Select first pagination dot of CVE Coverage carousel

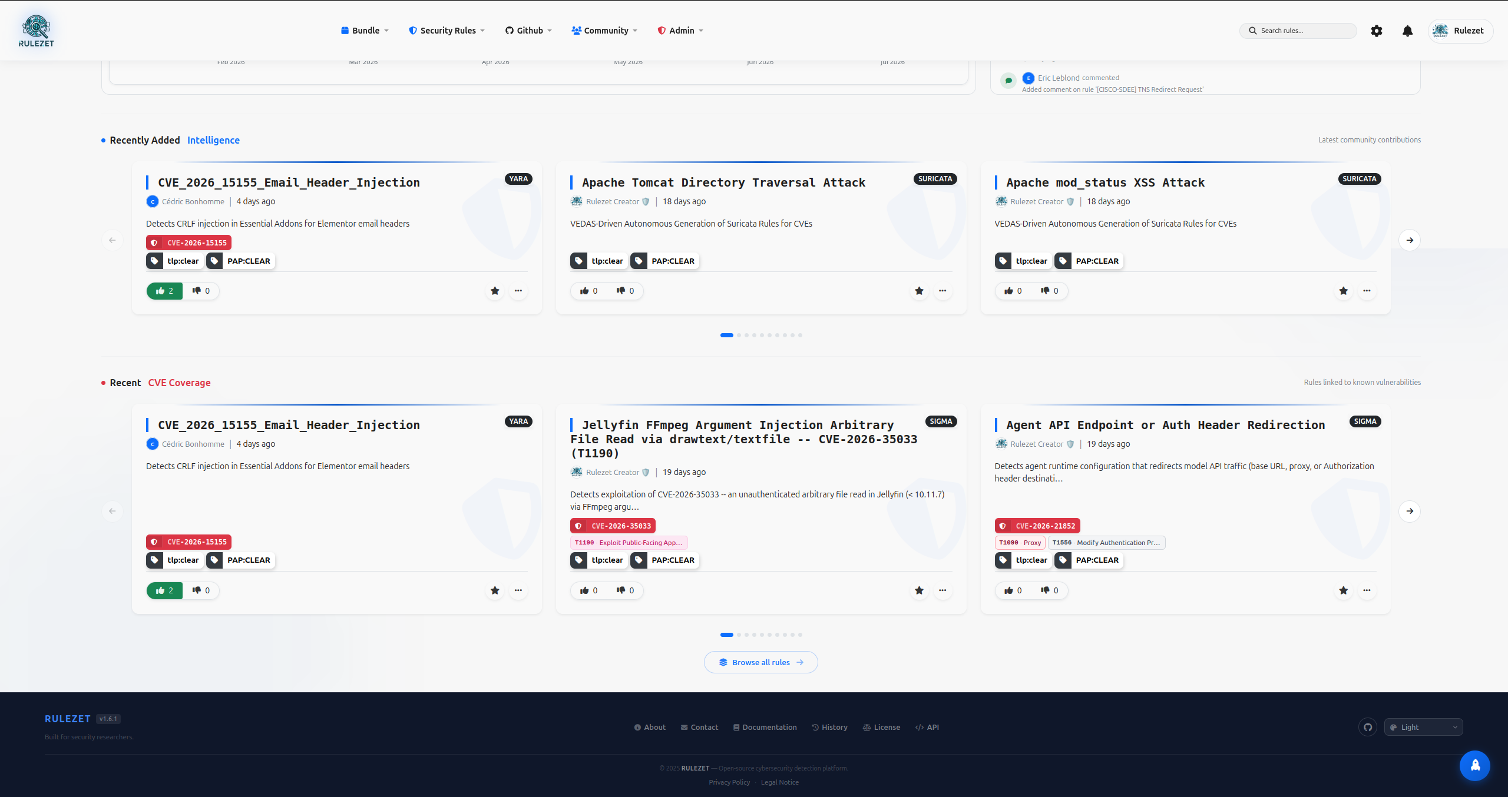726,635
